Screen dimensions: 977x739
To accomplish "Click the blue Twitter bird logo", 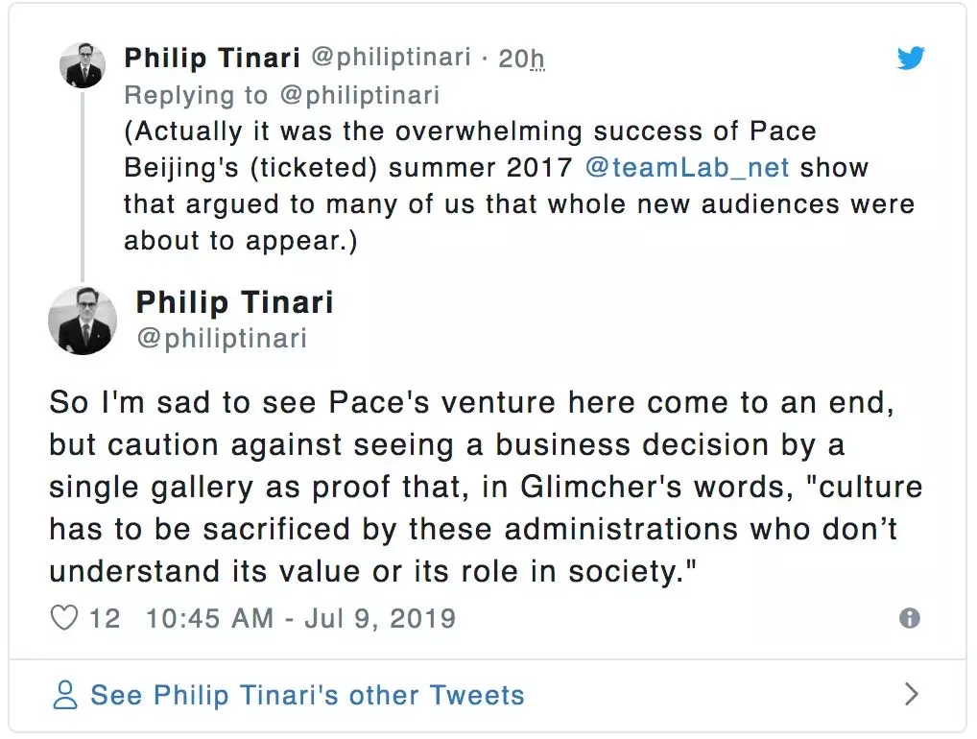I will click(x=911, y=58).
